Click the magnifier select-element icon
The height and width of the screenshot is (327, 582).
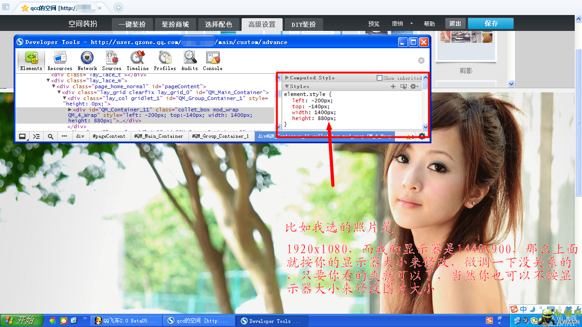pyautogui.click(x=51, y=136)
